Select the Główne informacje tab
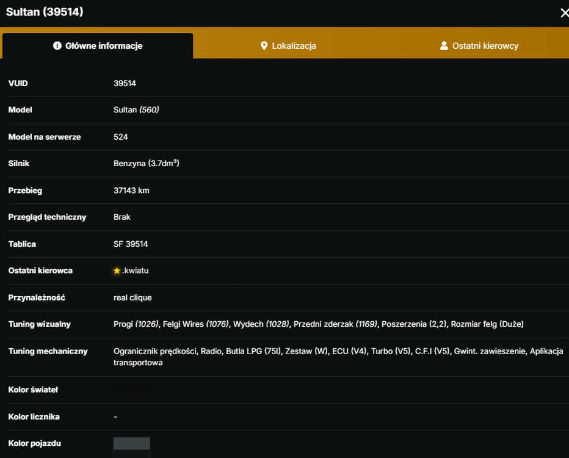 [98, 46]
